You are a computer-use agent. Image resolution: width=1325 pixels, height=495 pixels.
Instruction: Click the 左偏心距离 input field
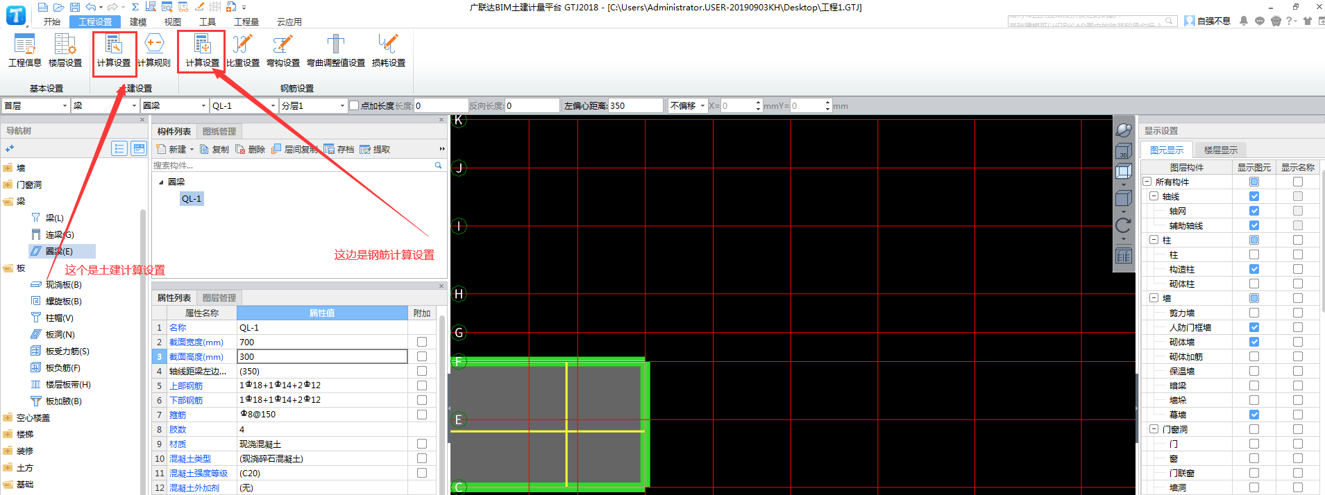pos(636,105)
